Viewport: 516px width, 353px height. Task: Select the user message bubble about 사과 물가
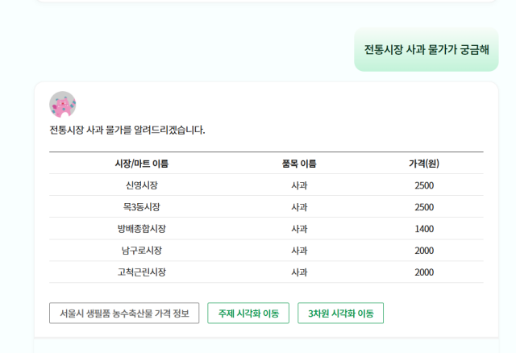[426, 49]
